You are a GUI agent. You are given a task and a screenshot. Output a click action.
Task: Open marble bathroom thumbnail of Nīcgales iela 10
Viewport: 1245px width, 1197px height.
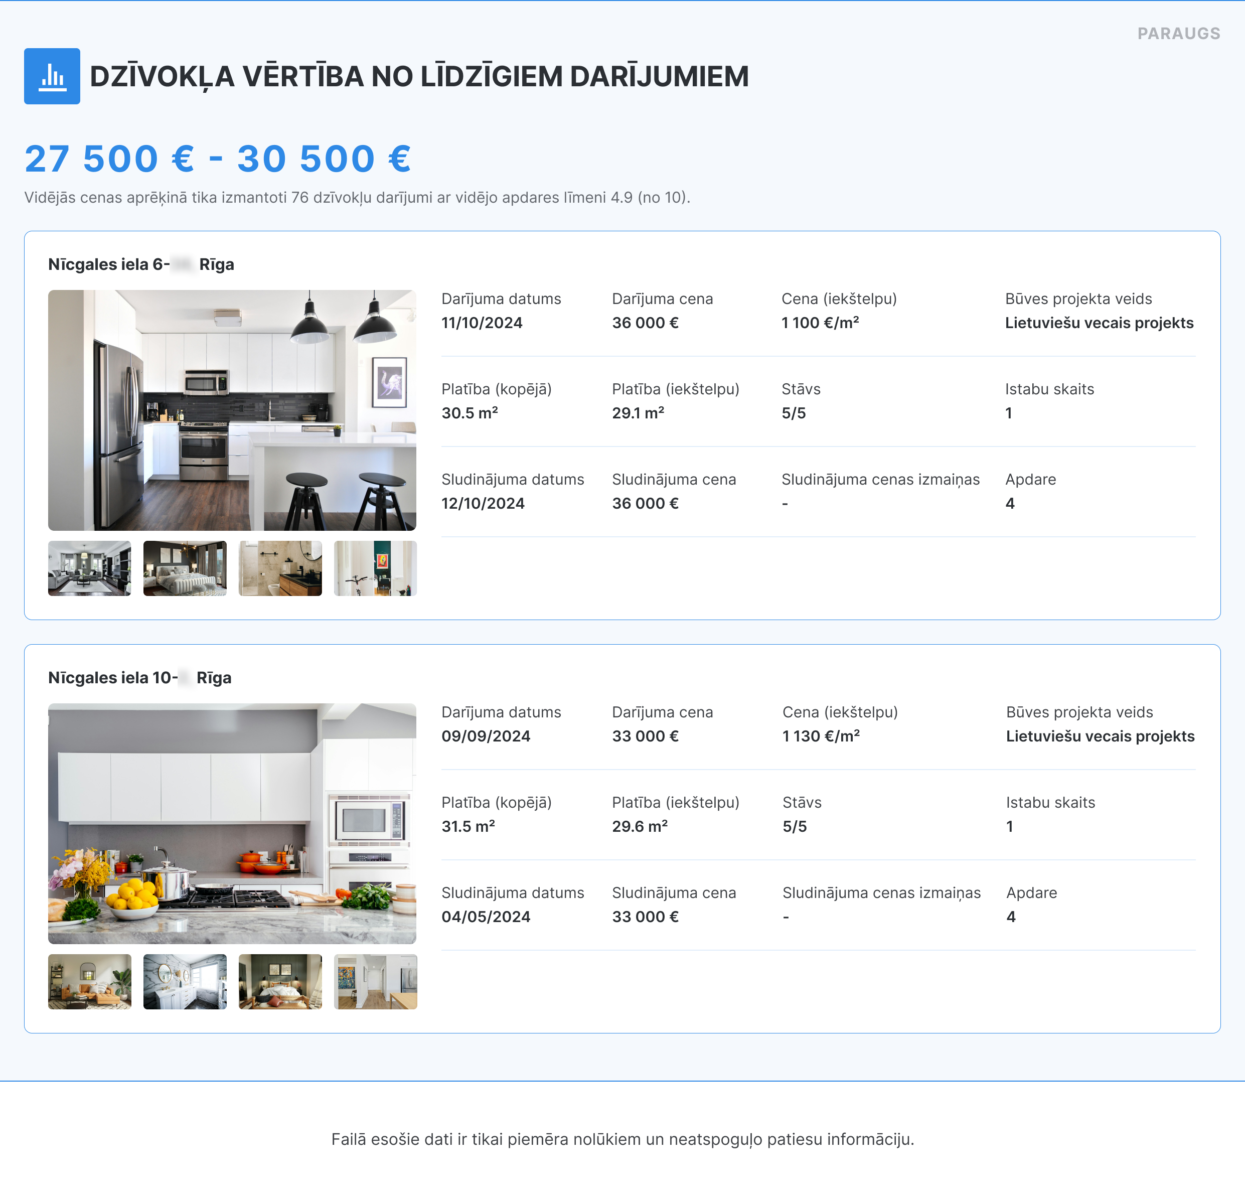click(x=185, y=982)
